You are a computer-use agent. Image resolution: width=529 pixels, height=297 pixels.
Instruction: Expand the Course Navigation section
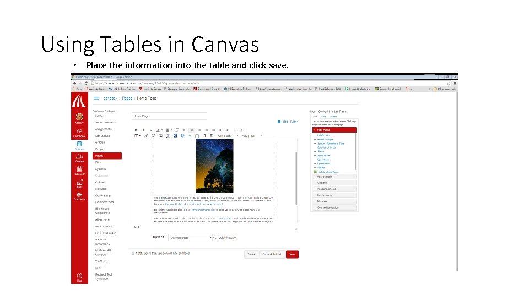(334, 208)
